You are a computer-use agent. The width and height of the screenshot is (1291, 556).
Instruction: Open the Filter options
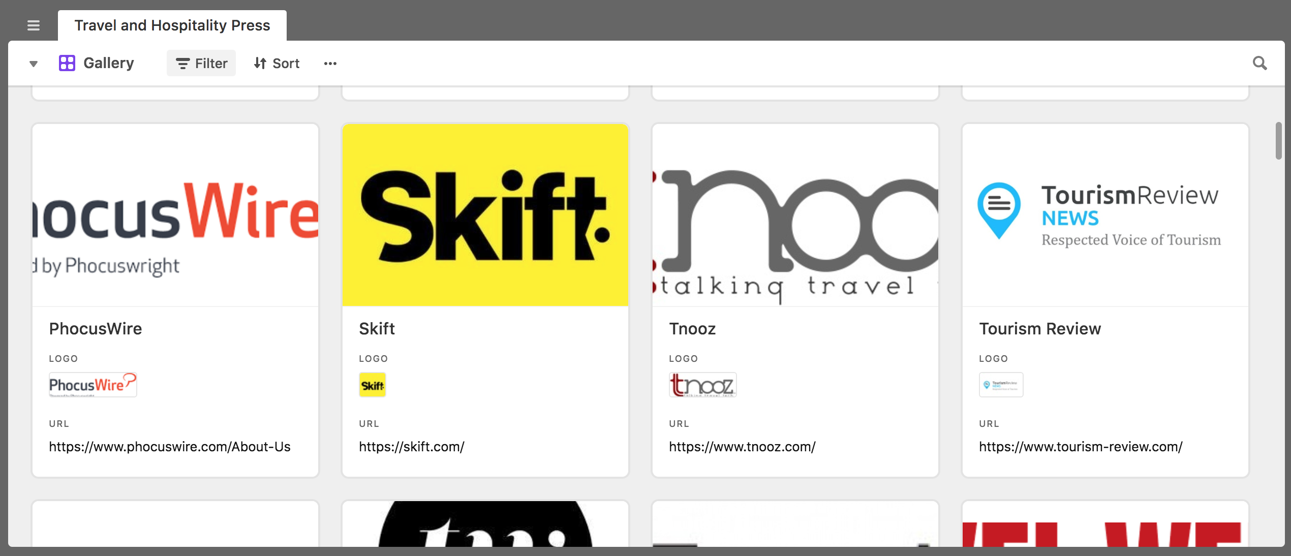(x=201, y=63)
